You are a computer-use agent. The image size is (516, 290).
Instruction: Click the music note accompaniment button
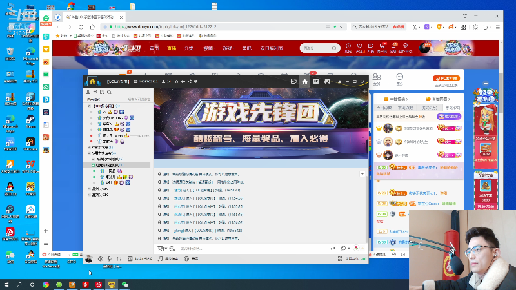click(168, 259)
